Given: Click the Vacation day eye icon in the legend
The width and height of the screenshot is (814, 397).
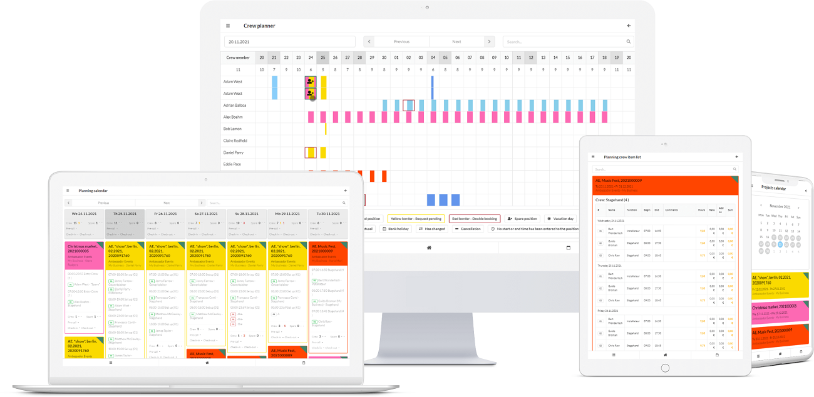Looking at the screenshot, I should pyautogui.click(x=549, y=219).
